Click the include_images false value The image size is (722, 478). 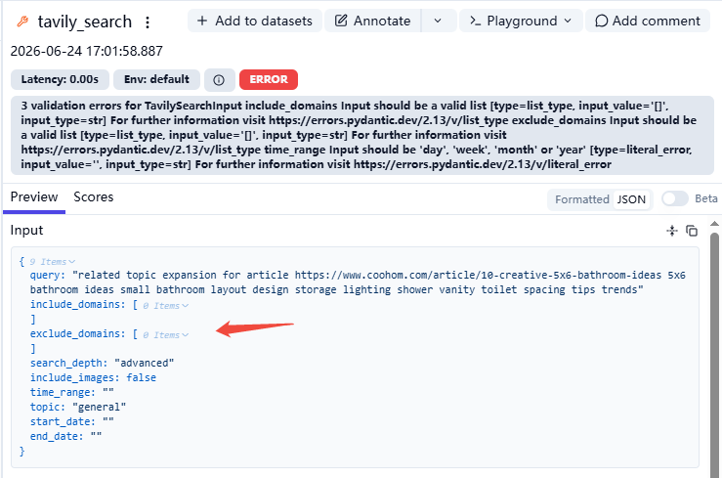(142, 377)
